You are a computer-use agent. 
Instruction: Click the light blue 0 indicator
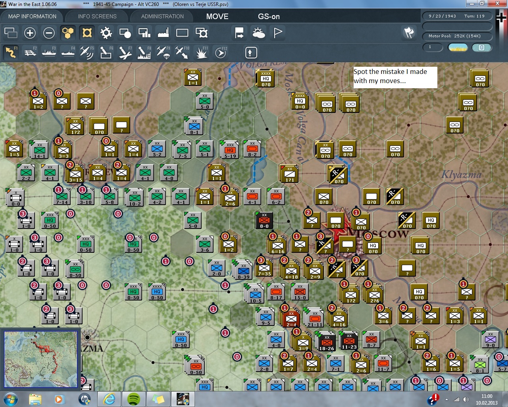(481, 47)
